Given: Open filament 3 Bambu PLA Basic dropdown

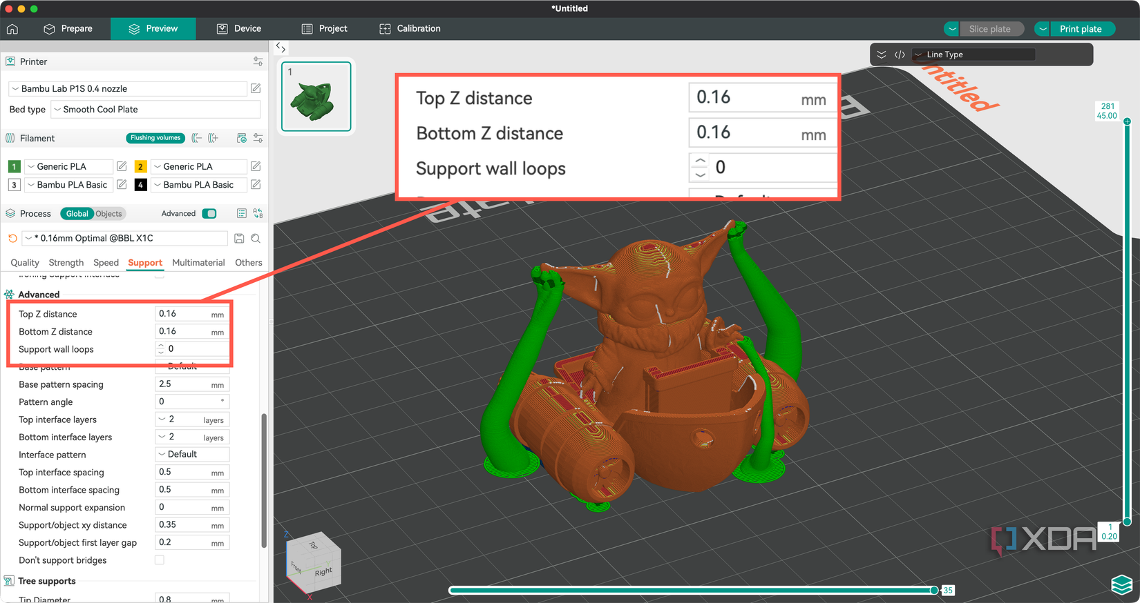Looking at the screenshot, I should [68, 185].
